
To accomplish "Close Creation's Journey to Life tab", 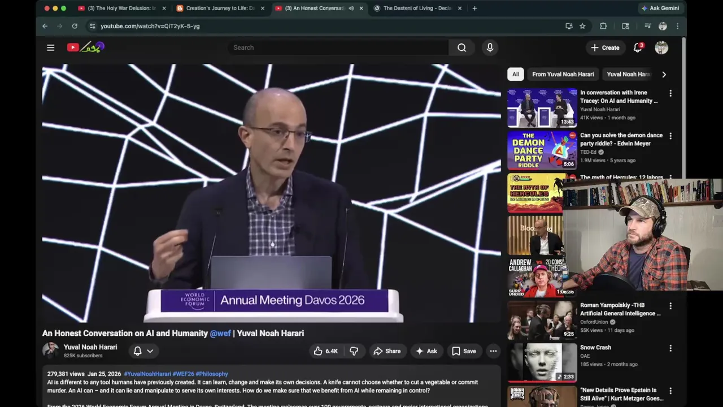I will pos(263,8).
